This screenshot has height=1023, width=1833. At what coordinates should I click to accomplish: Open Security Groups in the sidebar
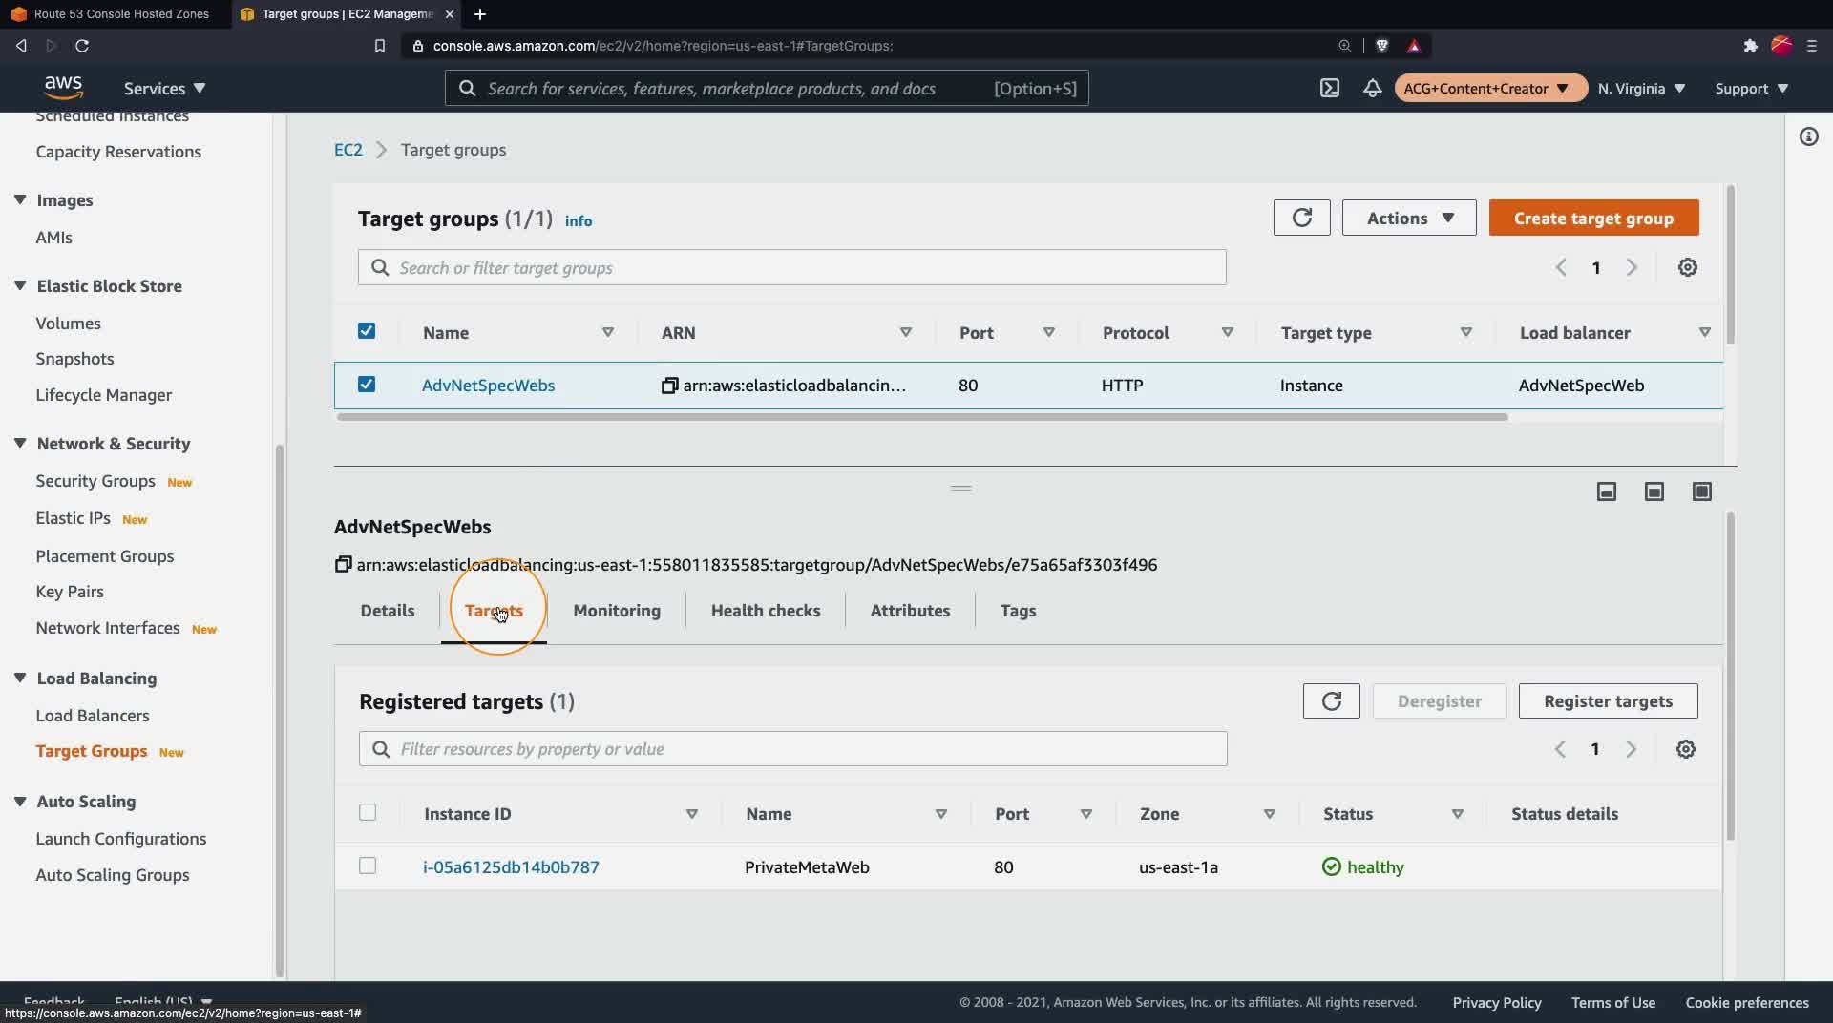coord(95,481)
